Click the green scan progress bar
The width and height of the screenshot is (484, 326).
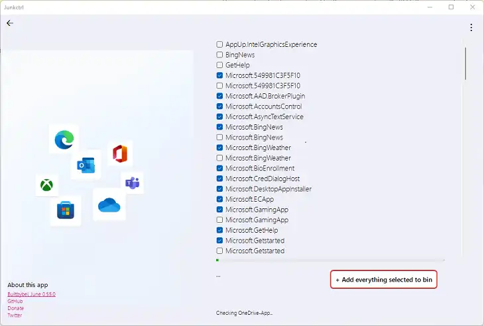click(330, 260)
